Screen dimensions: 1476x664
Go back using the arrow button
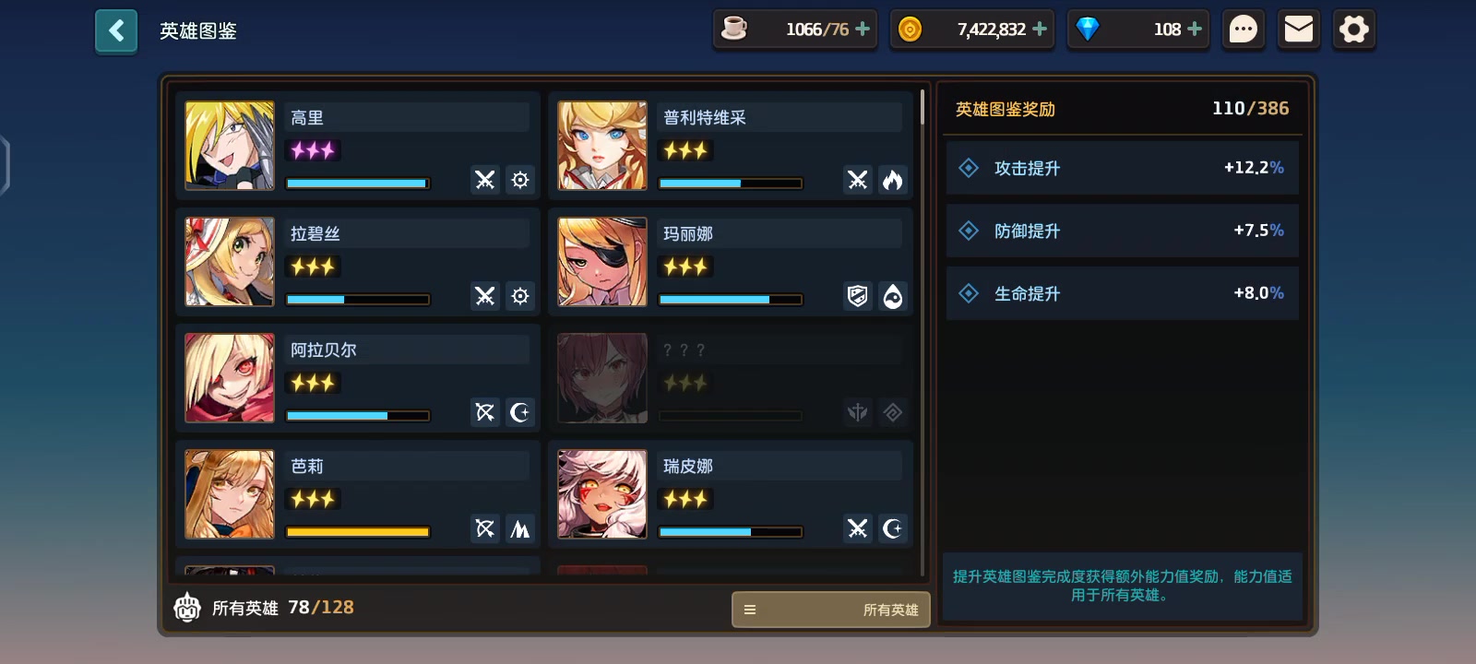pos(116,31)
